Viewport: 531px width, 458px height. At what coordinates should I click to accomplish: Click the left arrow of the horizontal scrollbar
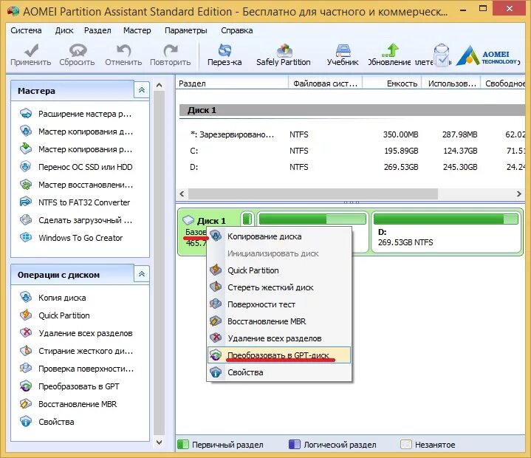182,194
